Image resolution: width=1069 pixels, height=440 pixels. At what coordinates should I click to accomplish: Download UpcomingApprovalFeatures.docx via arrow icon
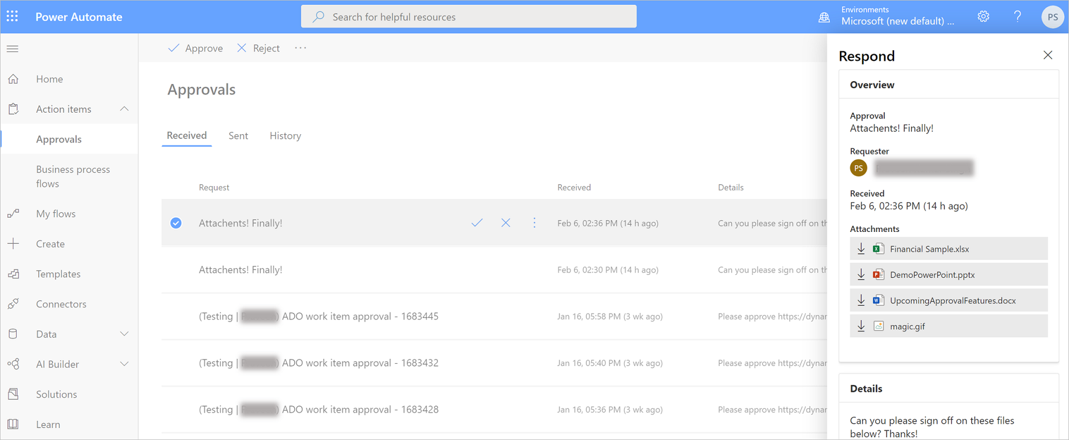click(861, 300)
